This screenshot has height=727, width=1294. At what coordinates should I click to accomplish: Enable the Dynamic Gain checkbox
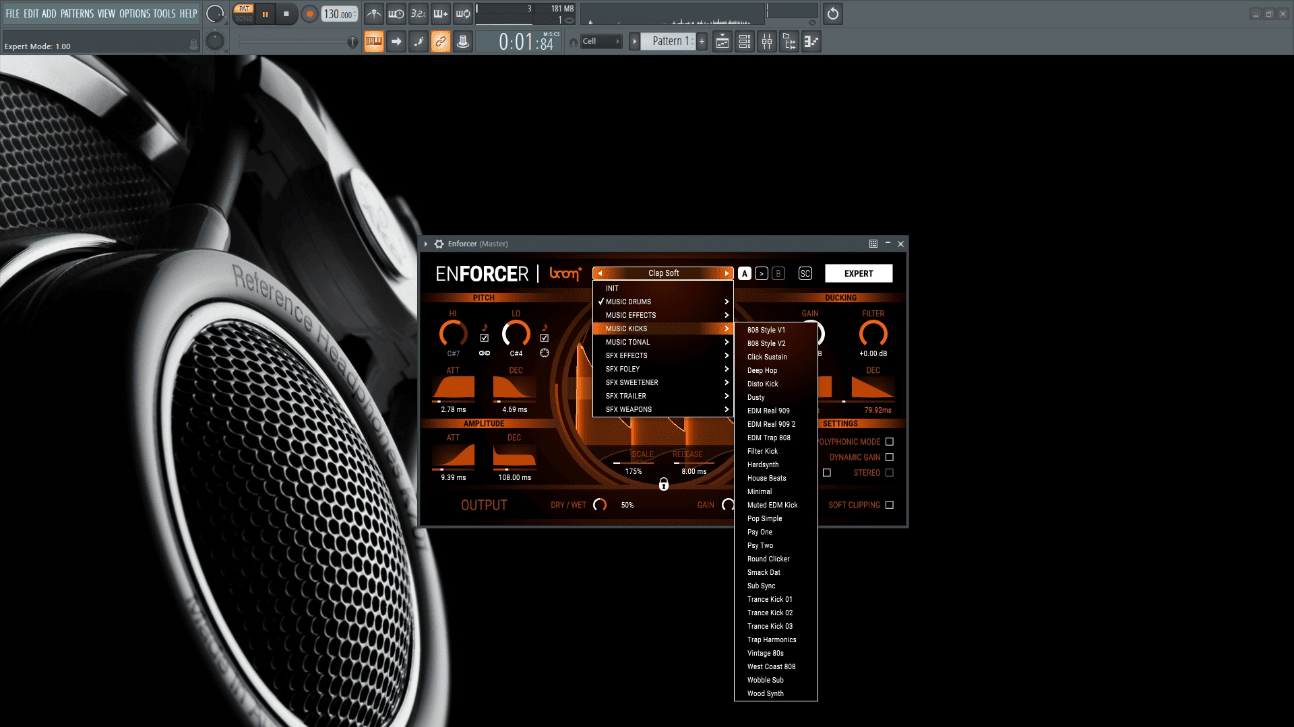[x=890, y=457]
